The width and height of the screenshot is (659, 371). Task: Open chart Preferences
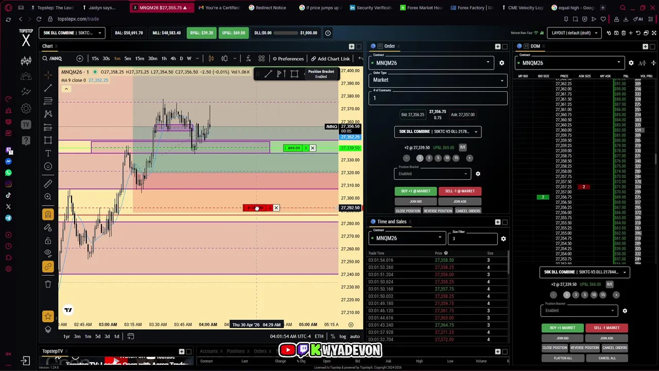[288, 59]
